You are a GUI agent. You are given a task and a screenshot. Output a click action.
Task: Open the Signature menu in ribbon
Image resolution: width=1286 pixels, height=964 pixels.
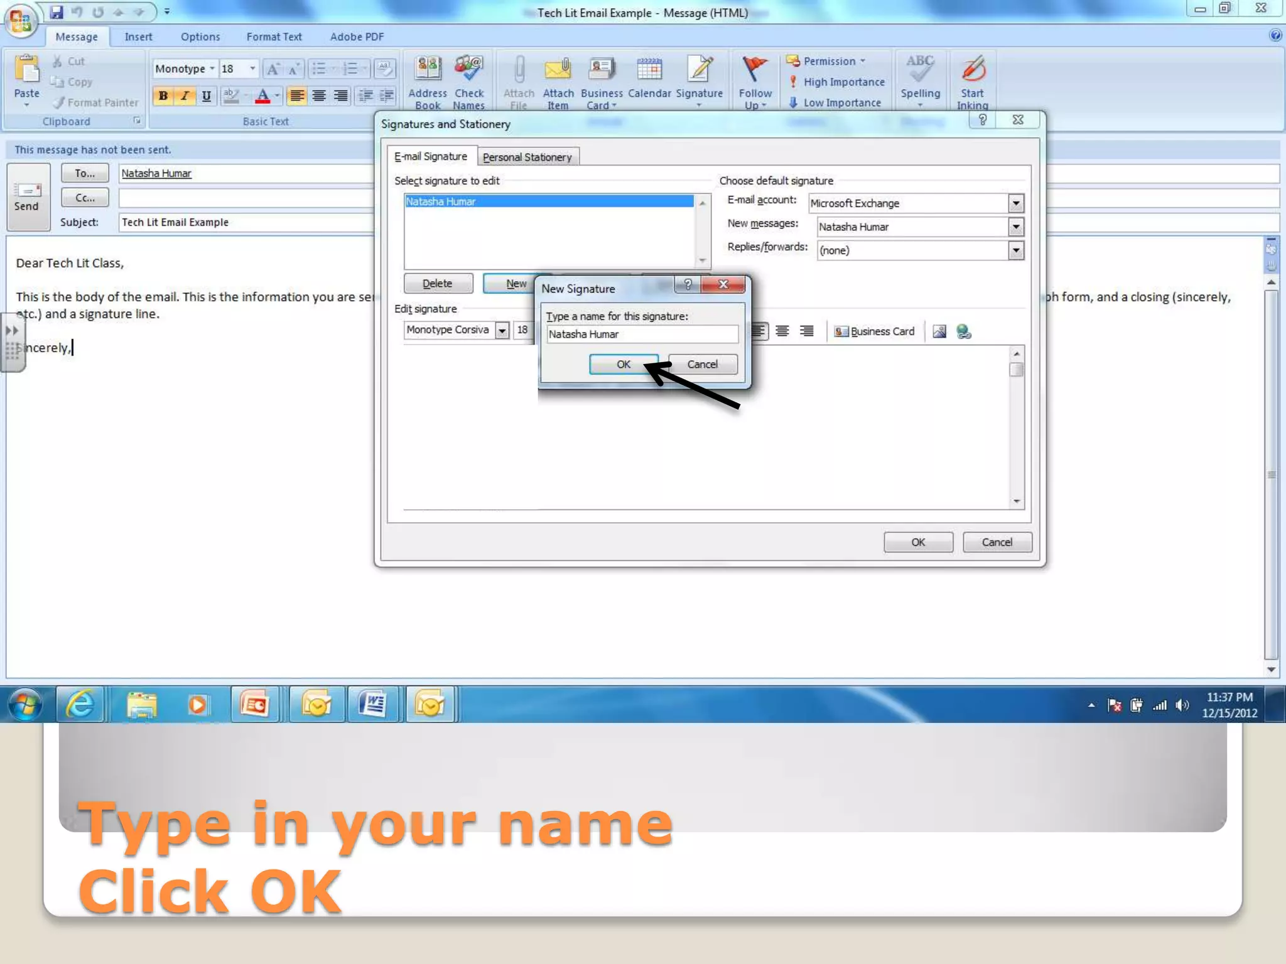(699, 82)
